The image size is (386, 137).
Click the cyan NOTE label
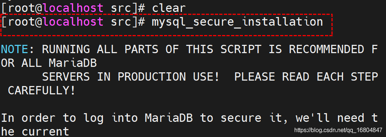pos(14,50)
